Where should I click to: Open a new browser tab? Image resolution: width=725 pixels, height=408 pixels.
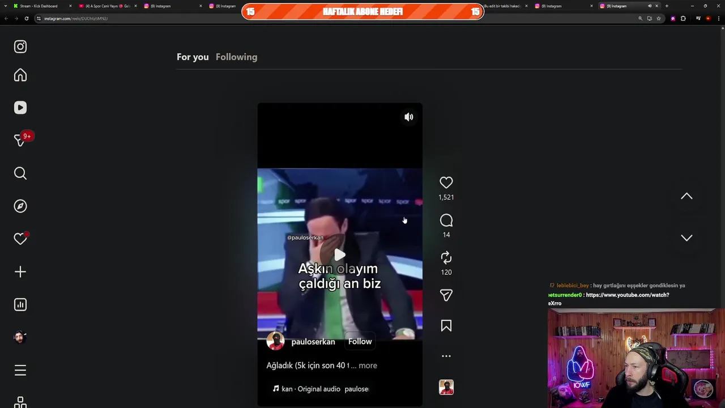(x=667, y=6)
